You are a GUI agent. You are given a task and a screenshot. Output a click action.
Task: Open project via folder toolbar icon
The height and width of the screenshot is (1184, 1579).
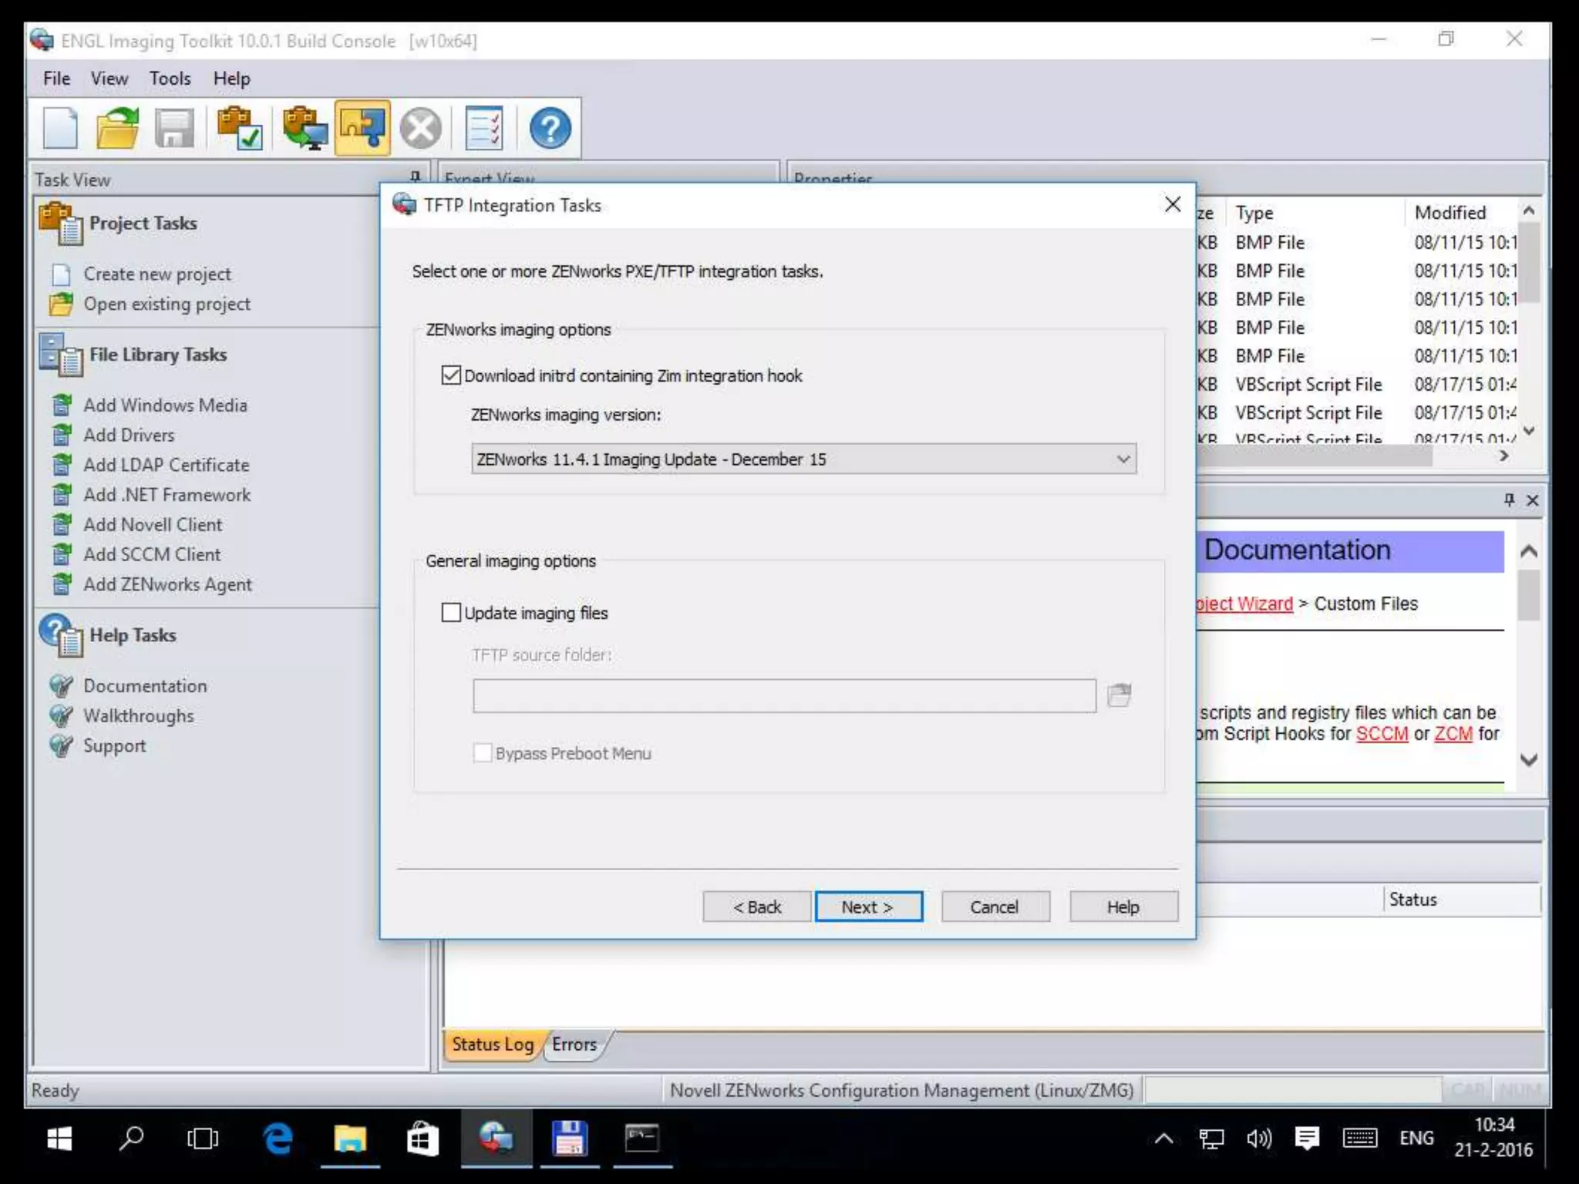coord(117,128)
